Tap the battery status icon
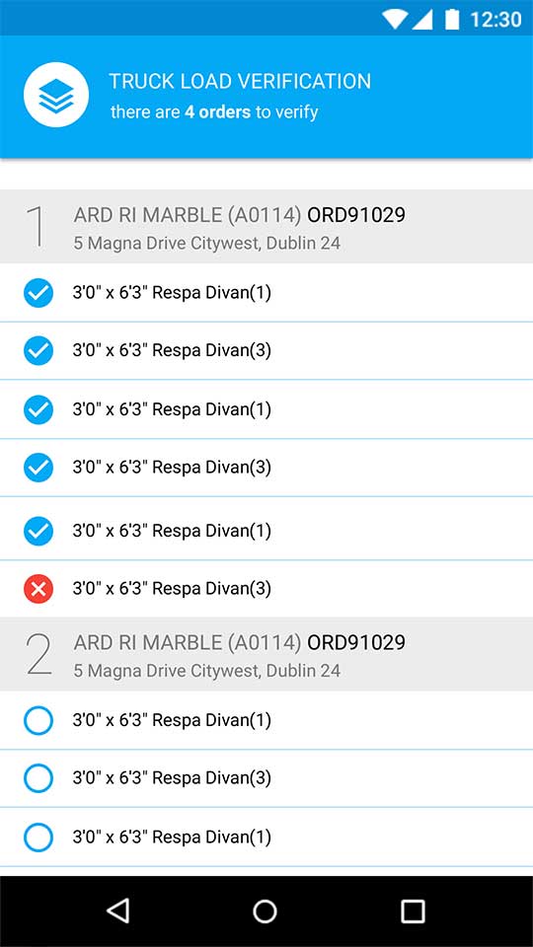This screenshot has width=533, height=947. [x=452, y=20]
